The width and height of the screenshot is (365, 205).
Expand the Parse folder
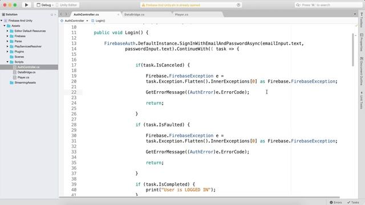[x=7, y=41]
